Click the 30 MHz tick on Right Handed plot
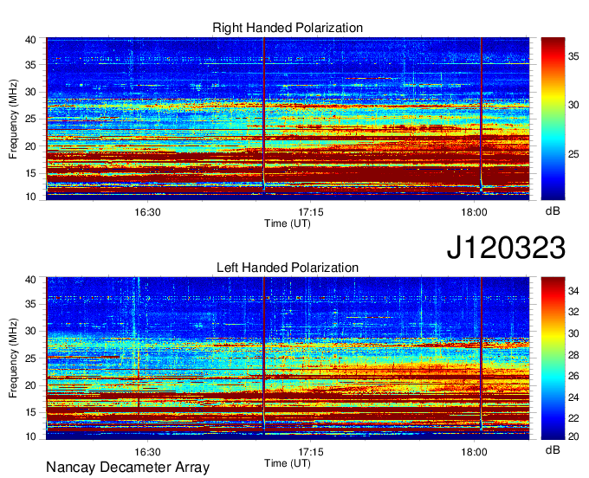Viewport: 589px width, 478px height. [x=30, y=92]
